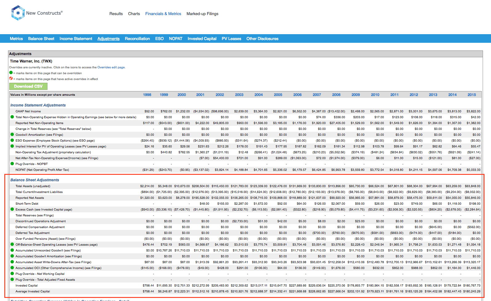Click the Average Invested Capital row label
Screen dimensions: 491x301
point(33,291)
